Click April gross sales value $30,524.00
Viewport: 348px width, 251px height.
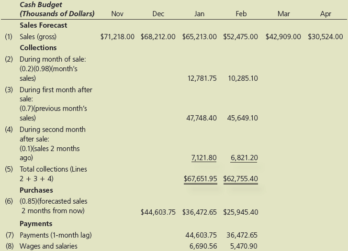(x=326, y=36)
